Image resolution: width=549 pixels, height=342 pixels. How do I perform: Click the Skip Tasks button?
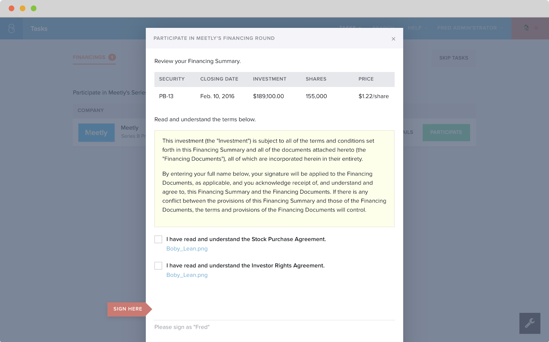(x=454, y=58)
